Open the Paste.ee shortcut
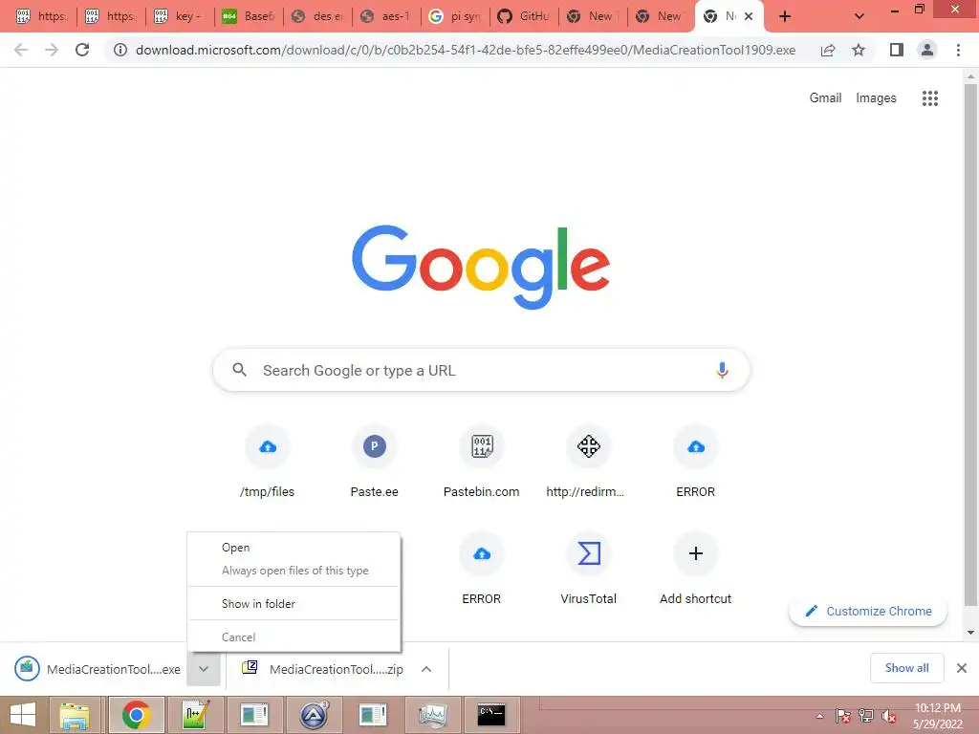Viewport: 979px width, 734px height. 374,462
